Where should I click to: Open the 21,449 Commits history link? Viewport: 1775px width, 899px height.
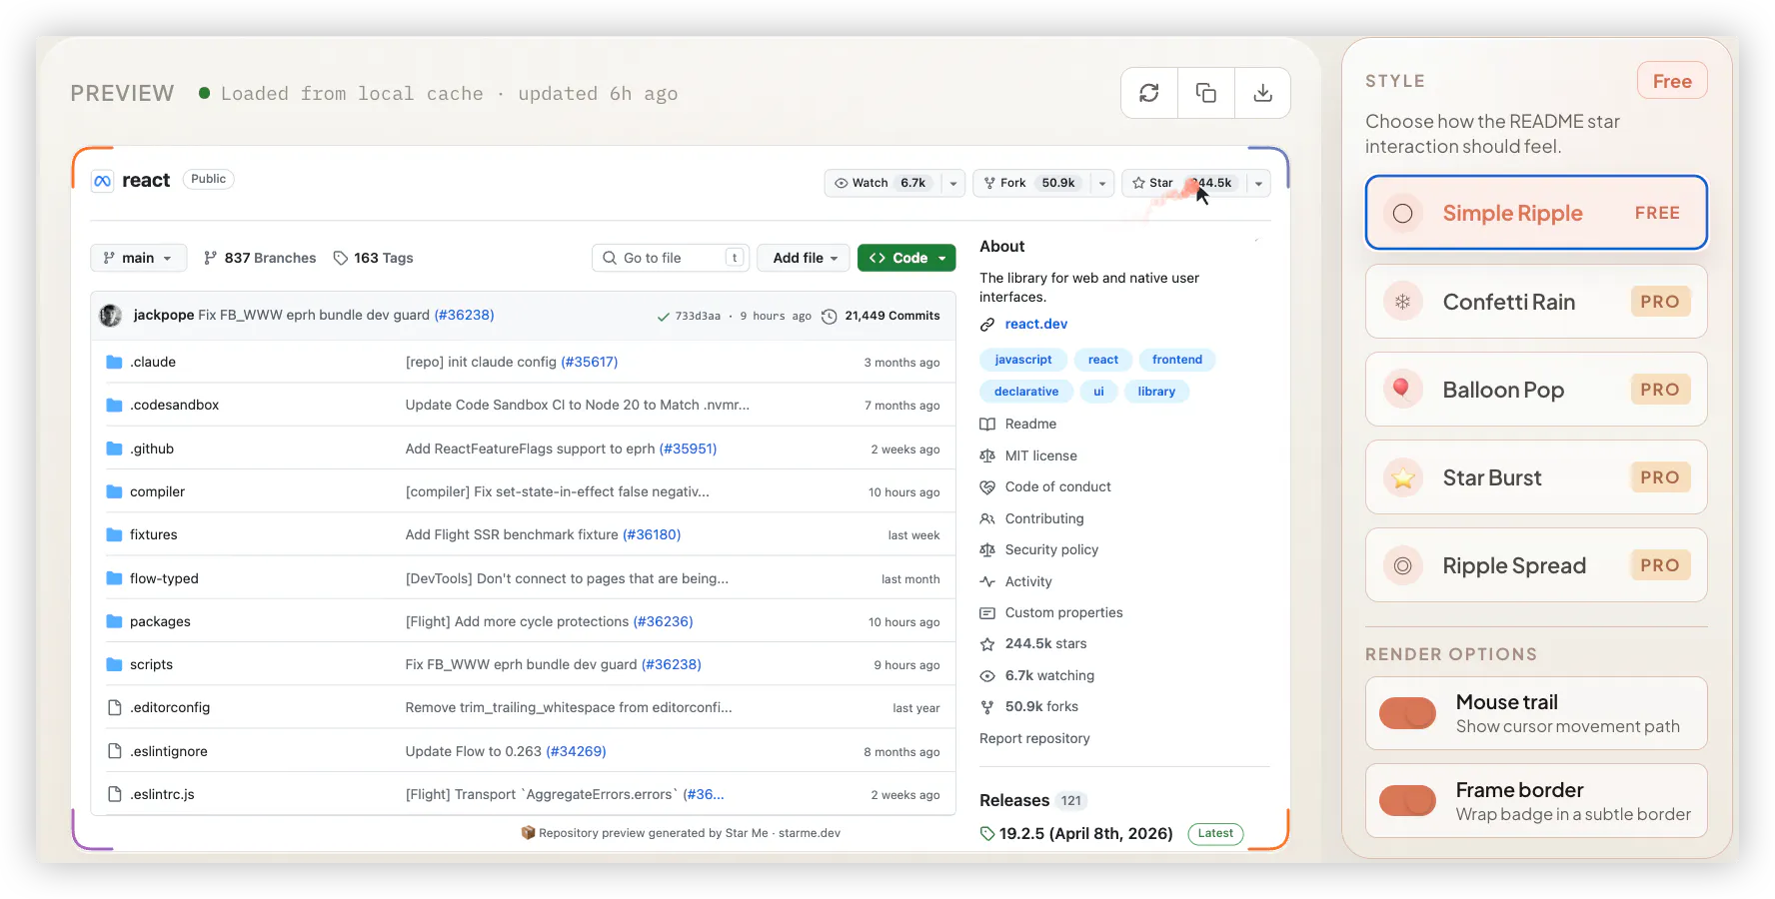(892, 316)
